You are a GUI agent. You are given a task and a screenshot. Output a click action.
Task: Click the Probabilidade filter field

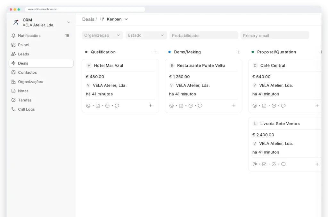pyautogui.click(x=204, y=35)
